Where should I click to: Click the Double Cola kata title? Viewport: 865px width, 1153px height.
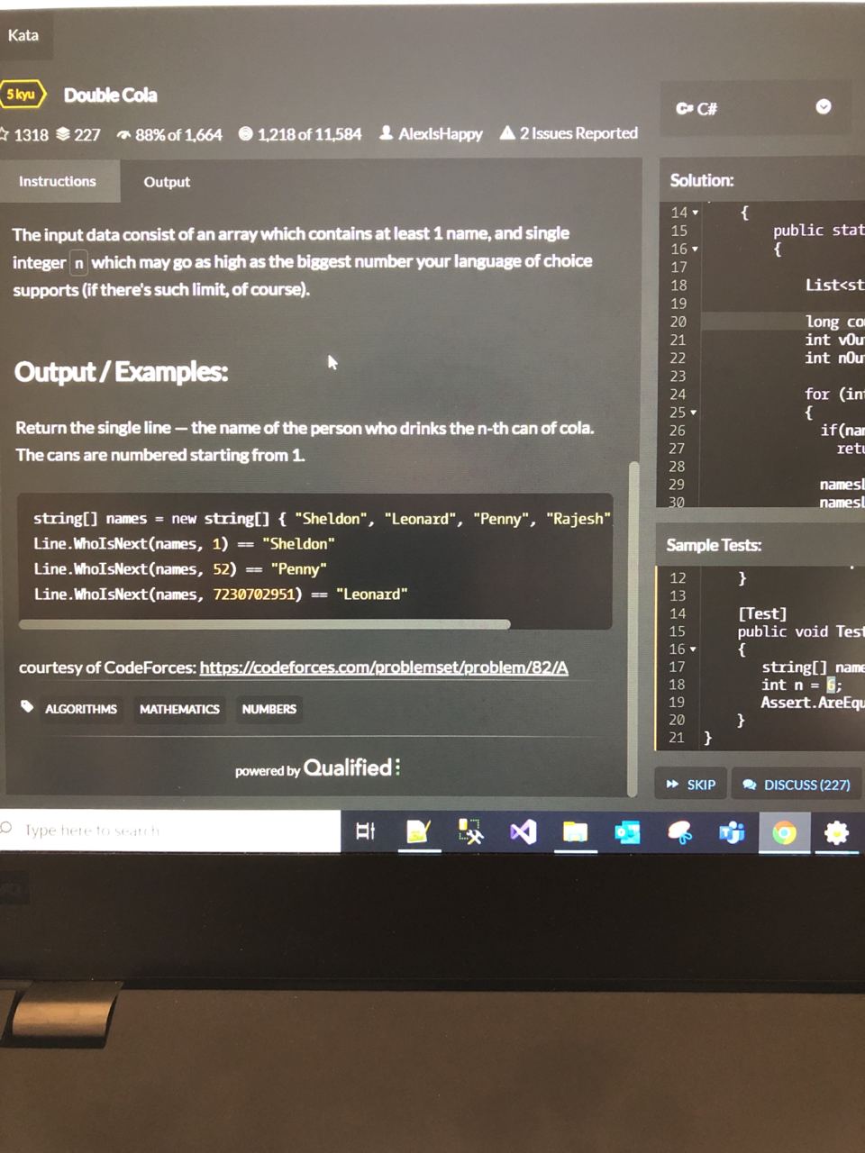click(110, 95)
